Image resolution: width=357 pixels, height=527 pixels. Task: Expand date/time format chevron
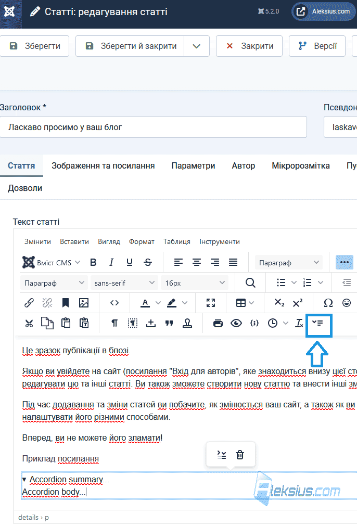click(x=286, y=323)
